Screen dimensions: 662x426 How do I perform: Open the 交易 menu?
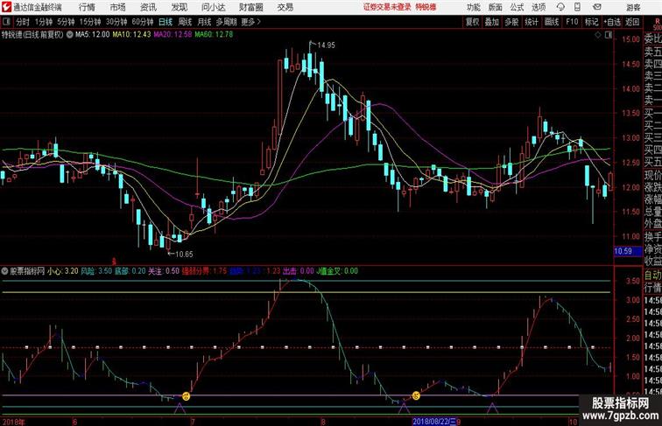click(x=285, y=7)
